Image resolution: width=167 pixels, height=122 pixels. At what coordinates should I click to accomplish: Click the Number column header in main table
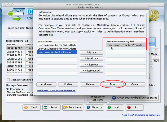(16, 44)
